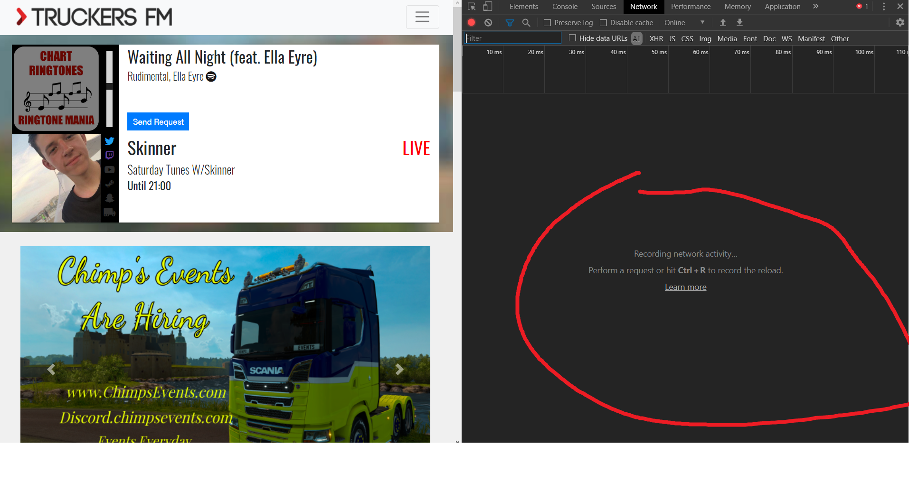Open the presenter's YouTube icon
This screenshot has width=909, height=501.
(x=110, y=169)
